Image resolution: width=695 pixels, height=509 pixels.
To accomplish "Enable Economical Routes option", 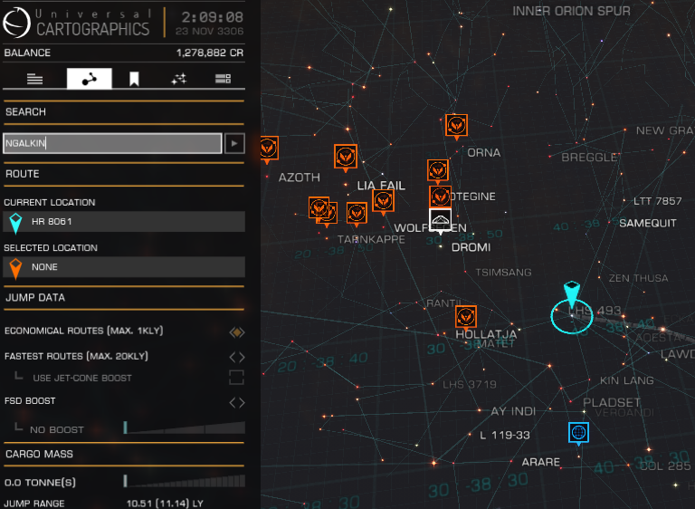I will [x=237, y=332].
